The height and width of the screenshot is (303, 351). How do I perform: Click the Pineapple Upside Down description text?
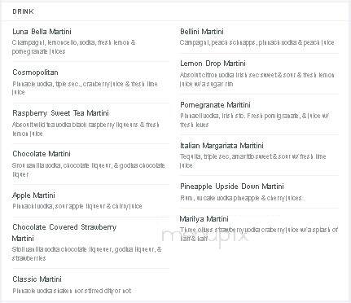241,198
